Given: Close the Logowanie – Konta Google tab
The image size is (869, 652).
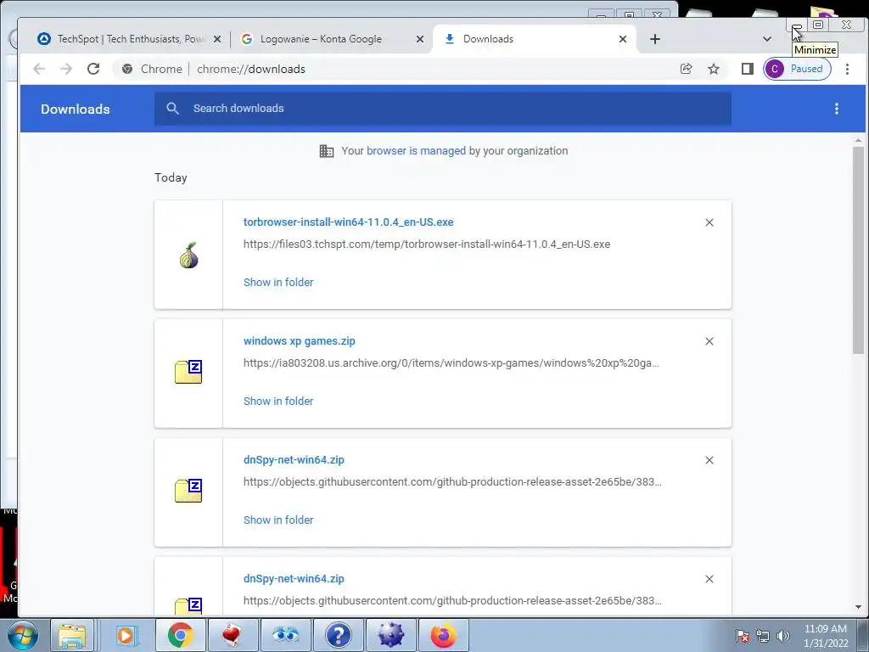Looking at the screenshot, I should [420, 39].
